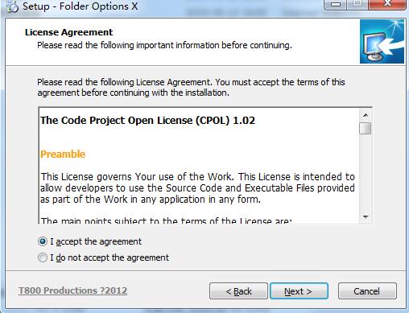The image size is (409, 313).
Task: Click the CPOL 1.02 license title
Action: (147, 121)
